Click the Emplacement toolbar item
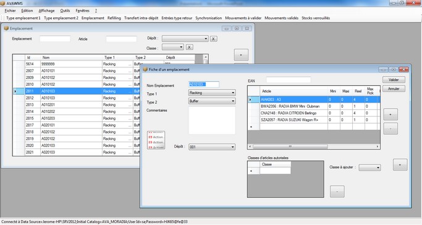 [x=93, y=18]
